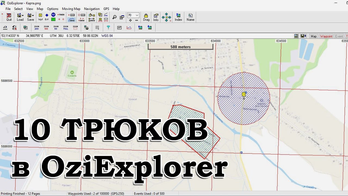This screenshot has width=348, height=196.
Task: Click the Zoom FULL button
Action: click(66, 27)
